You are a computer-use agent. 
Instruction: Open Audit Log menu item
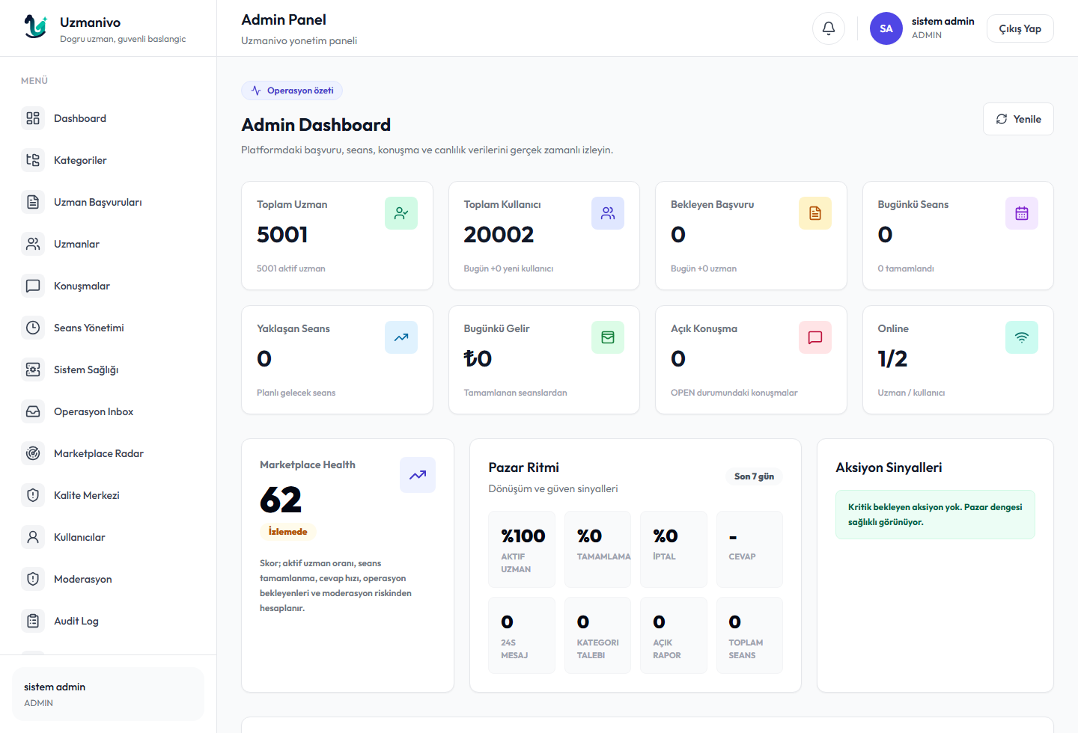108,621
